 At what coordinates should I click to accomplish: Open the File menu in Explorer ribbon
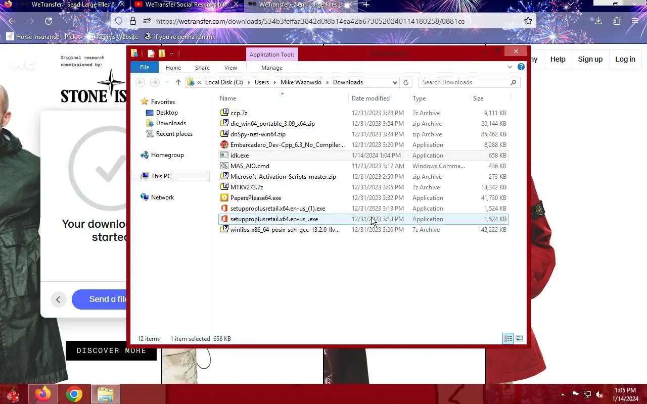pyautogui.click(x=144, y=68)
